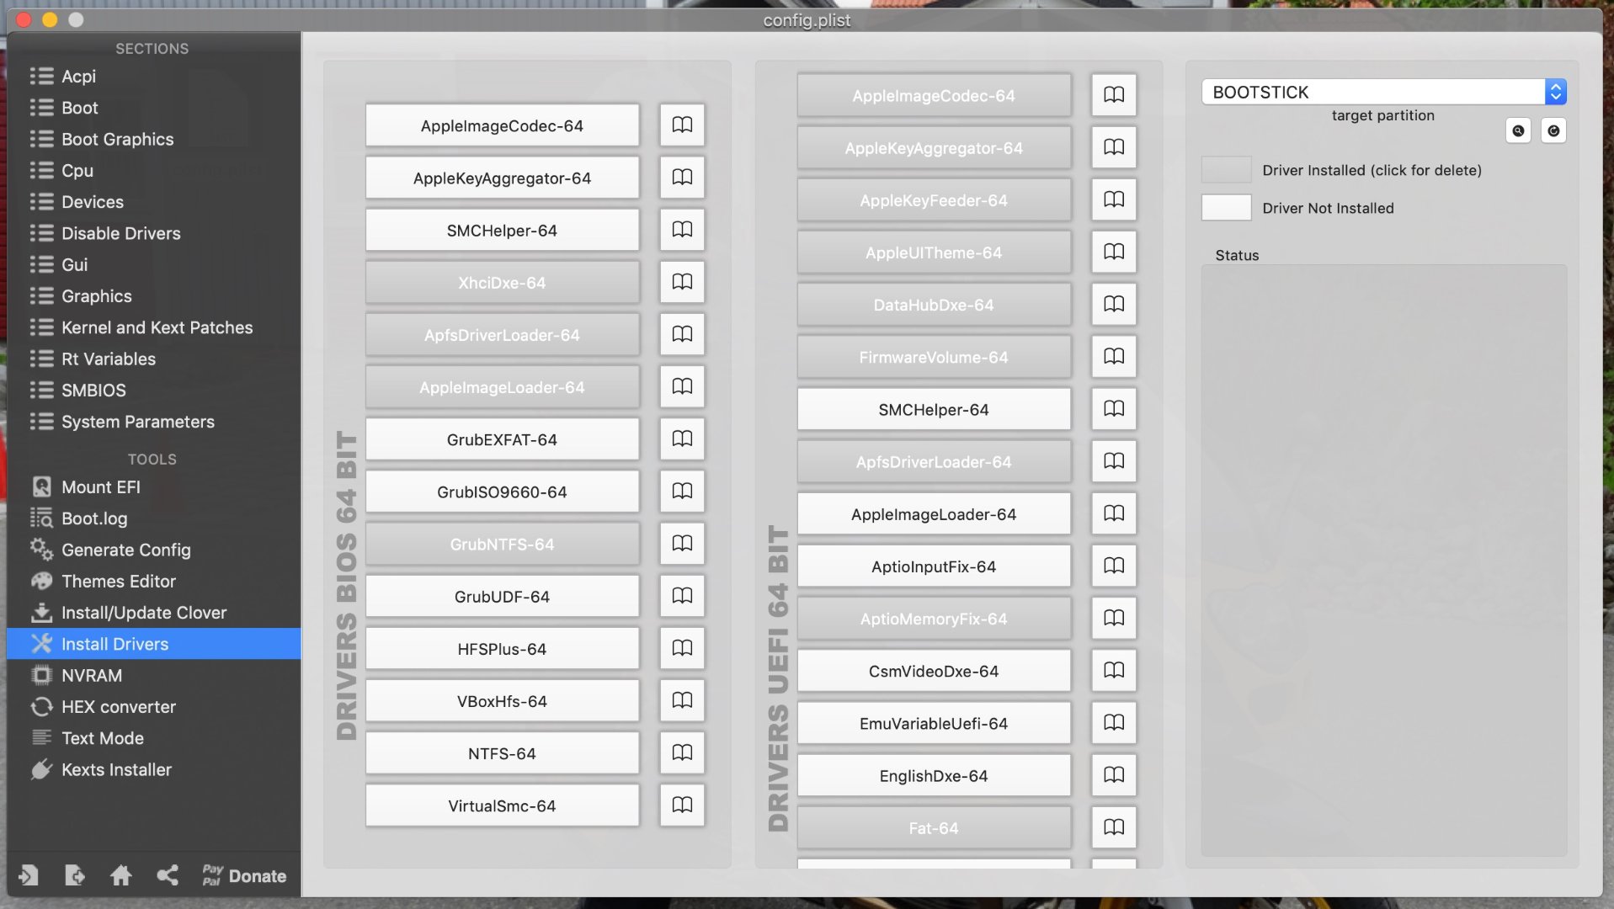
Task: Open info book icon for BIOS XhciDxe-64
Action: tap(682, 282)
